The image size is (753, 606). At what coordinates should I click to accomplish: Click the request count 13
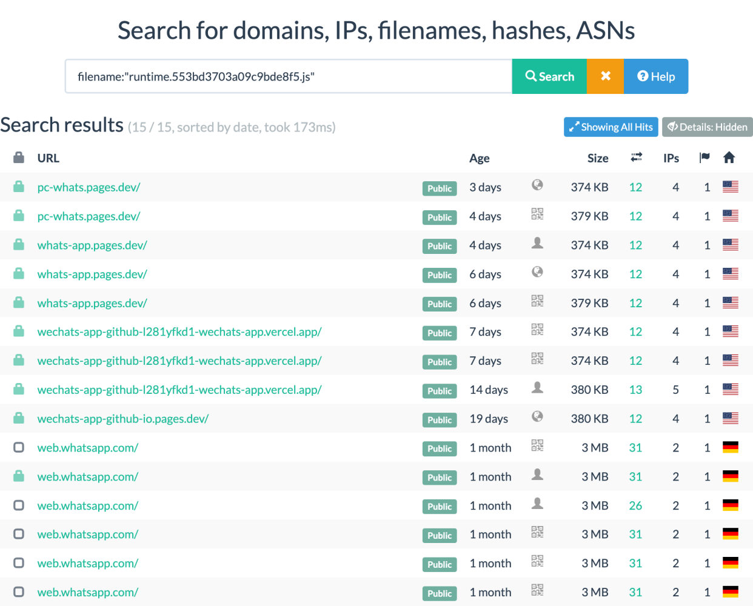[635, 390]
